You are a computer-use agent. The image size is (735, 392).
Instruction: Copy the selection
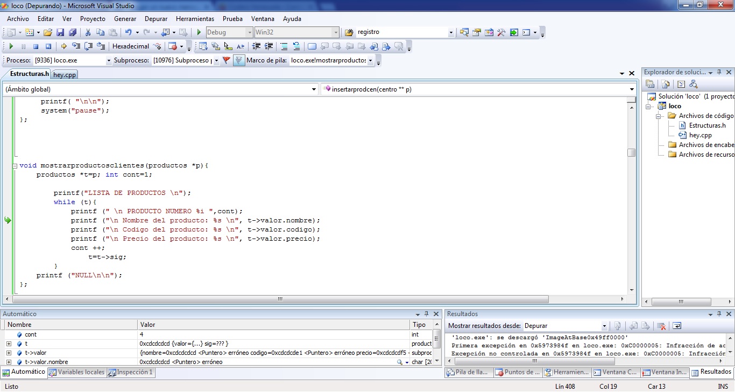(100, 32)
